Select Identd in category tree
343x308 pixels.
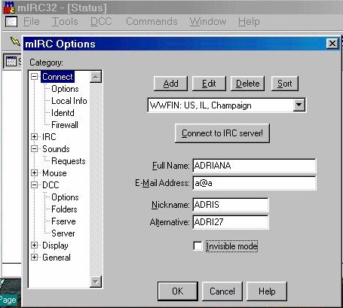click(x=63, y=113)
